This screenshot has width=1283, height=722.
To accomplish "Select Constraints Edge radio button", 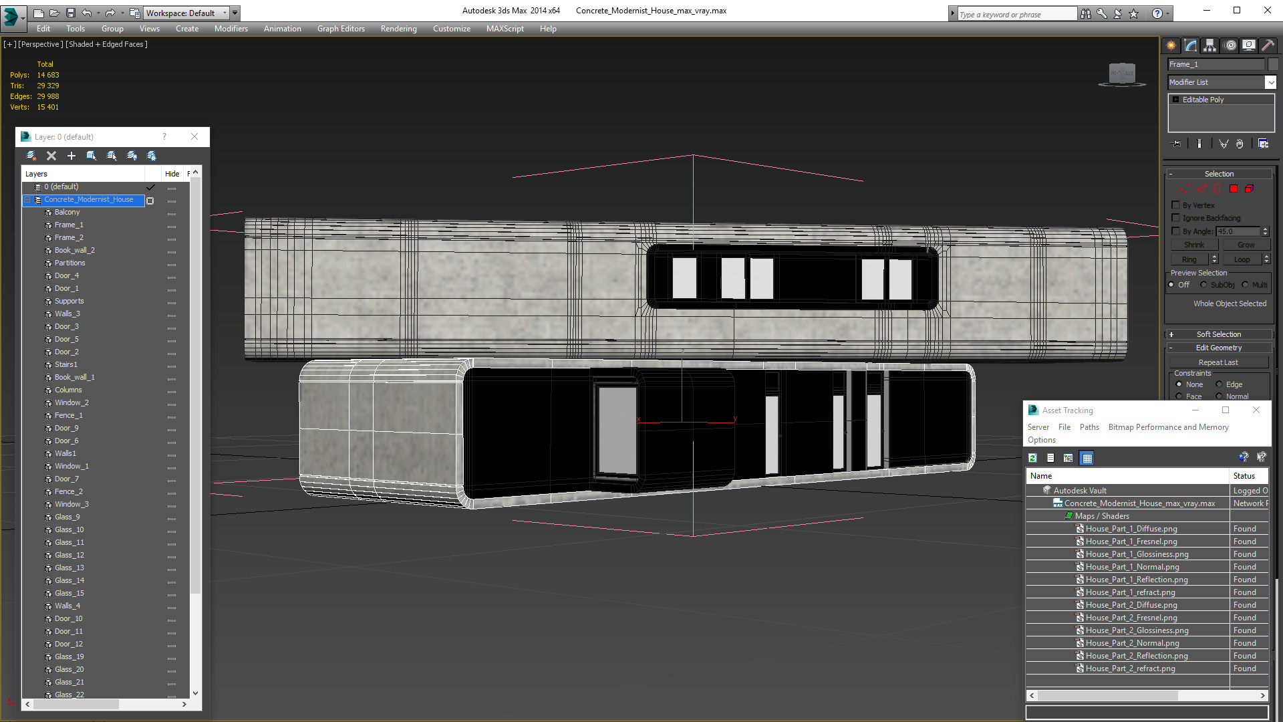I will (x=1220, y=384).
